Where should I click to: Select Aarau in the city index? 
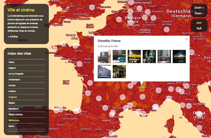tap(12, 62)
